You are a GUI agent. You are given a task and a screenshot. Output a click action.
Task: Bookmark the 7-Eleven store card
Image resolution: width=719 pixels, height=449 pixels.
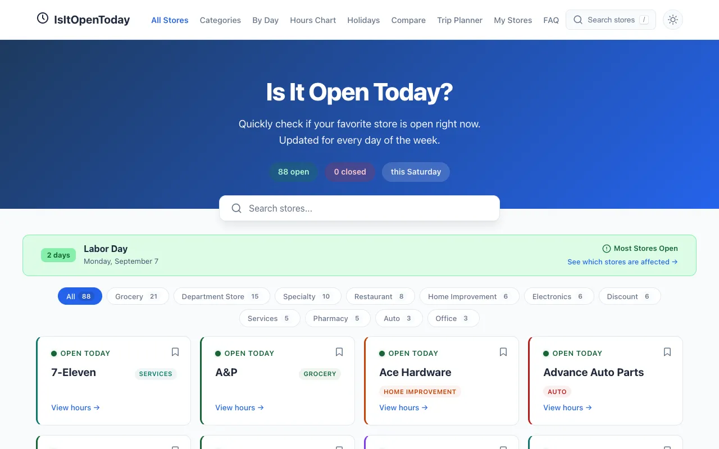[175, 352]
